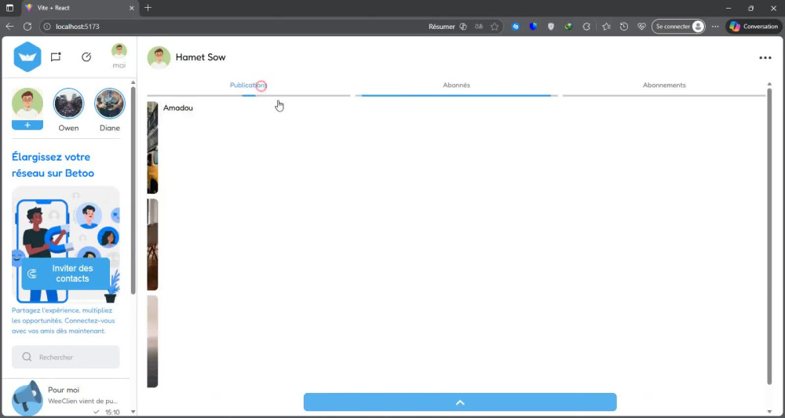
Task: Reload the page with the refresh icon
Action: coord(27,27)
